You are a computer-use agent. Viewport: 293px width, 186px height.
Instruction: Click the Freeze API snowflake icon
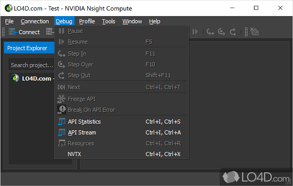click(62, 99)
